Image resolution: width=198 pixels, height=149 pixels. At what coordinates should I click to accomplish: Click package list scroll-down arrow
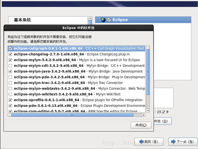pos(148,110)
